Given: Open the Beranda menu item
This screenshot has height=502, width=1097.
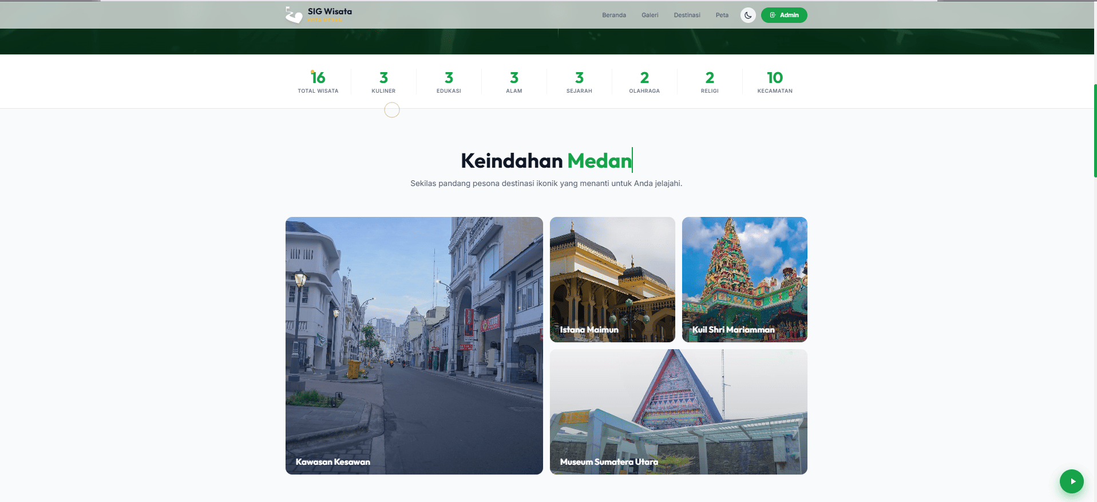Looking at the screenshot, I should (x=613, y=15).
